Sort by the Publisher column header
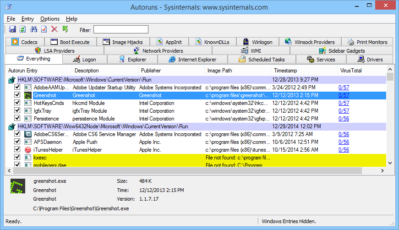 click(171, 71)
